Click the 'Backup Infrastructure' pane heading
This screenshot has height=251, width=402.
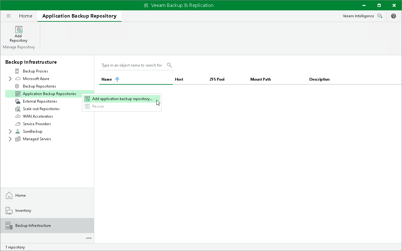pos(31,62)
